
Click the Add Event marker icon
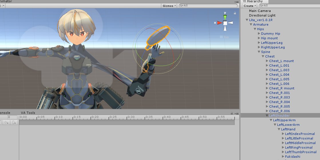coord(14,122)
